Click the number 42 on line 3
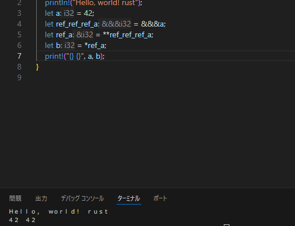 (88, 13)
